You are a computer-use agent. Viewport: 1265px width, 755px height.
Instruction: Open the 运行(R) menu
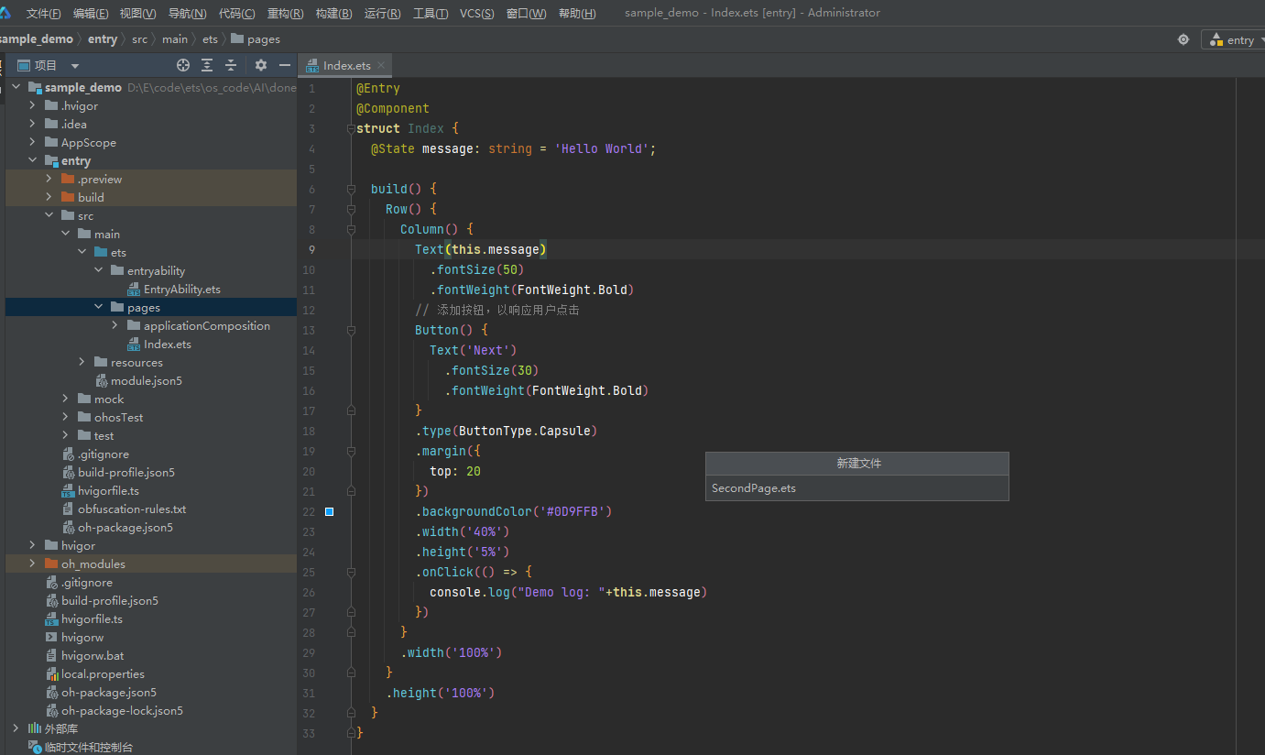[x=382, y=13]
